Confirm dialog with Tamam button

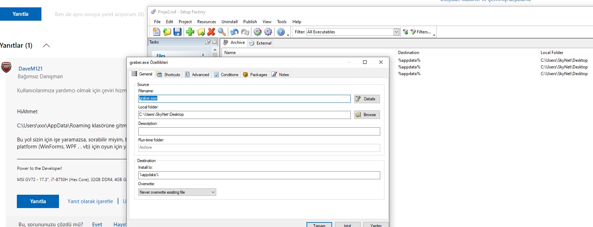(319, 225)
